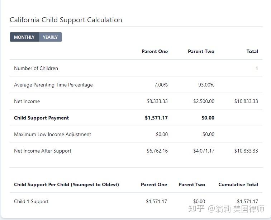
Task: Click Parent One's net income $8,333.33
Action: point(157,101)
